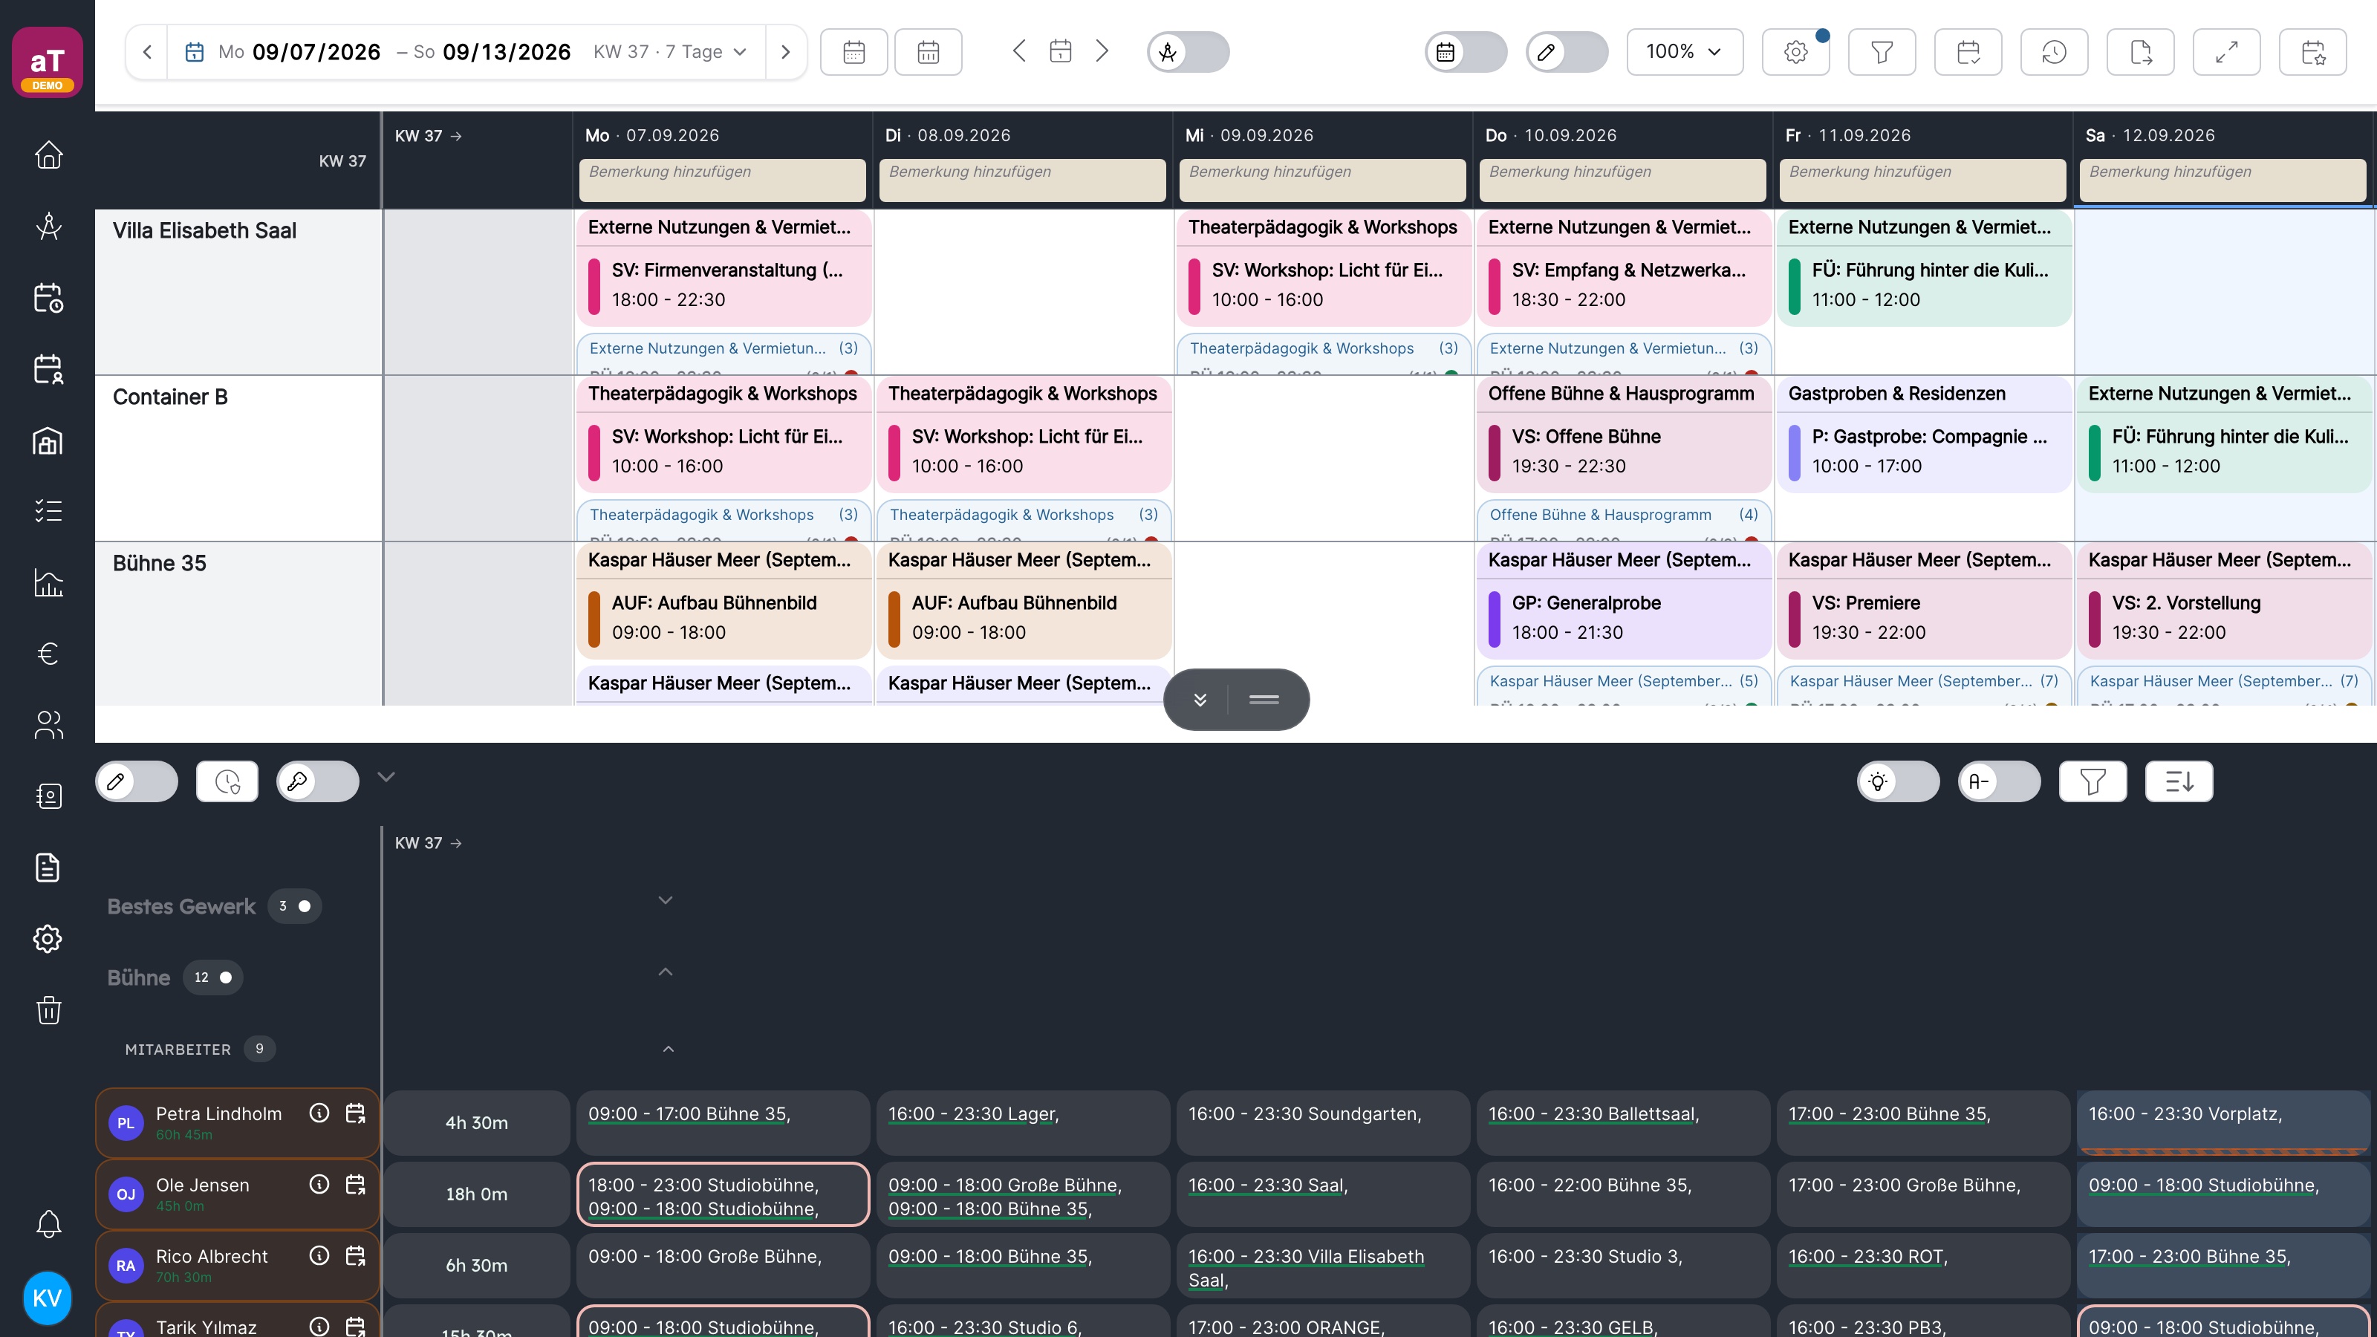Go to next week with right arrow

(x=785, y=52)
